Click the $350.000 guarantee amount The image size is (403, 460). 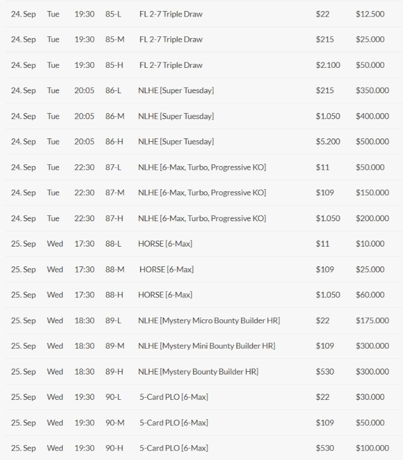pyautogui.click(x=372, y=90)
